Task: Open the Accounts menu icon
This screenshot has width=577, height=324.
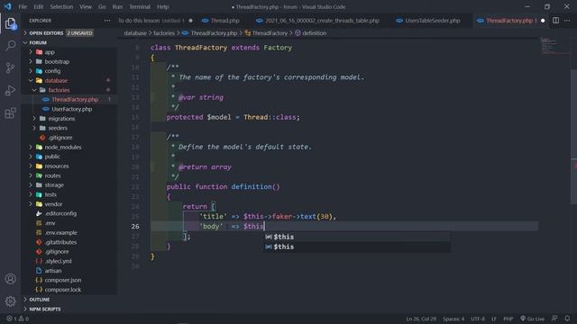Action: [x=10, y=279]
